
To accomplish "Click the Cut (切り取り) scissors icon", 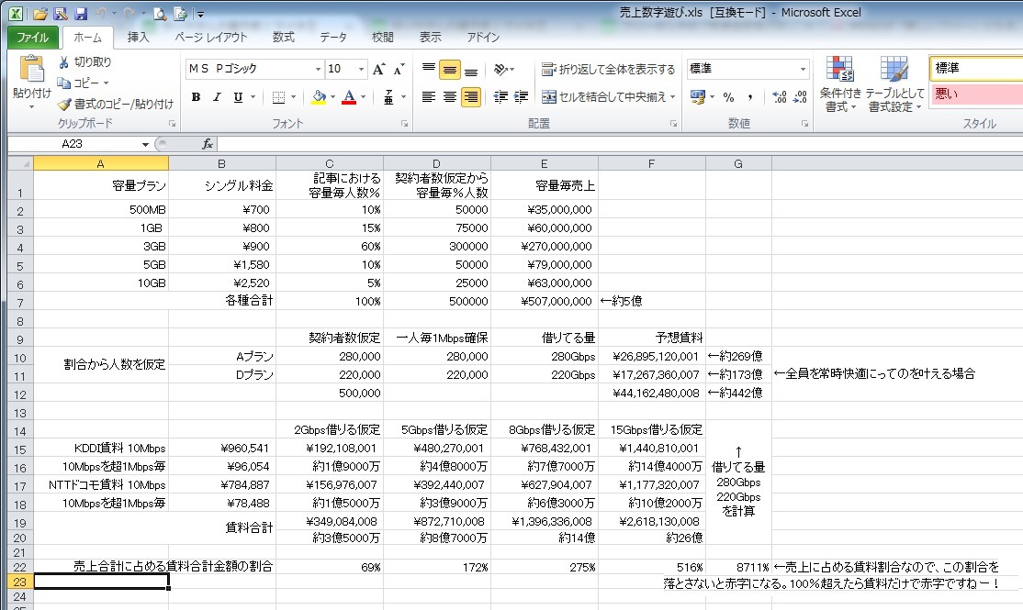I will click(x=64, y=62).
